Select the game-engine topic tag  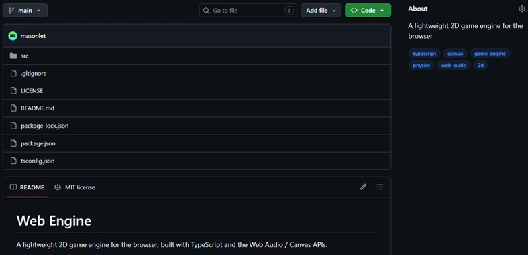(x=490, y=54)
